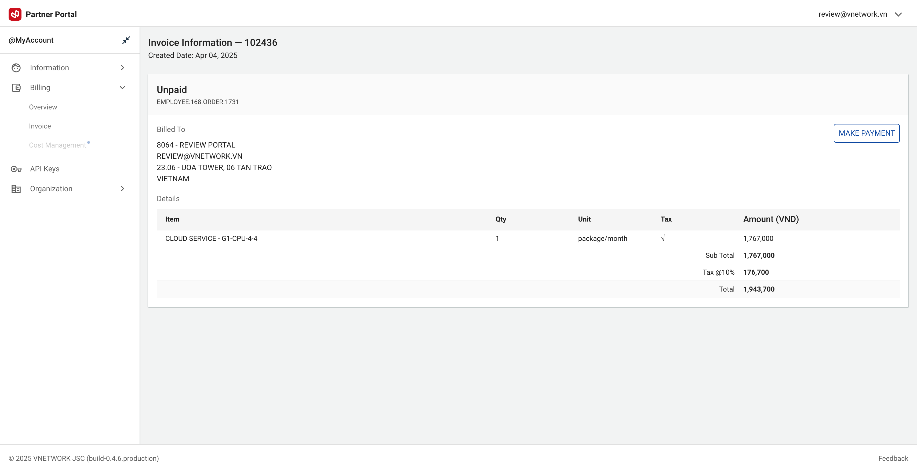The height and width of the screenshot is (471, 917).
Task: Click the Unpaid status heading
Action: 172,90
